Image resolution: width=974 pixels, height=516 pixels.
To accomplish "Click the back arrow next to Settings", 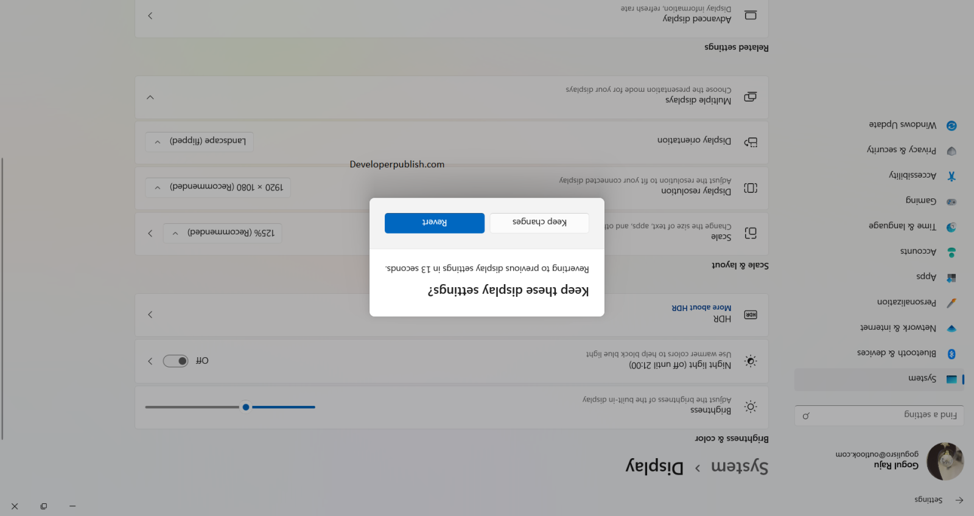I will pyautogui.click(x=959, y=500).
